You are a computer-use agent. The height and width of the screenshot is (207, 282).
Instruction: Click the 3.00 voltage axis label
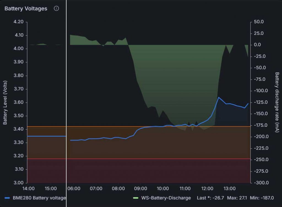click(18, 183)
